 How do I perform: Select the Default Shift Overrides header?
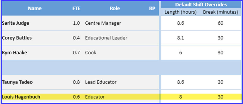(201, 5)
